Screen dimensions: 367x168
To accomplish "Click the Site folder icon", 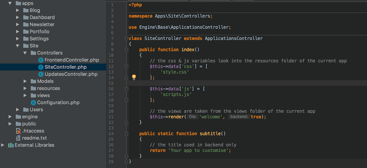I will point(26,46).
